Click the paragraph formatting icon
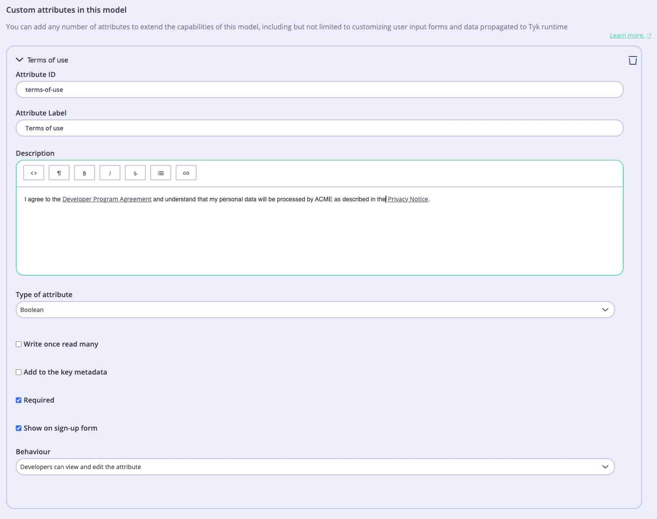The height and width of the screenshot is (519, 657). tap(59, 172)
